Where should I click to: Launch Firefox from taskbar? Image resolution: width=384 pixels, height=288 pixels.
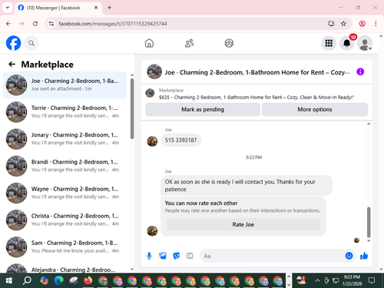tap(88, 280)
